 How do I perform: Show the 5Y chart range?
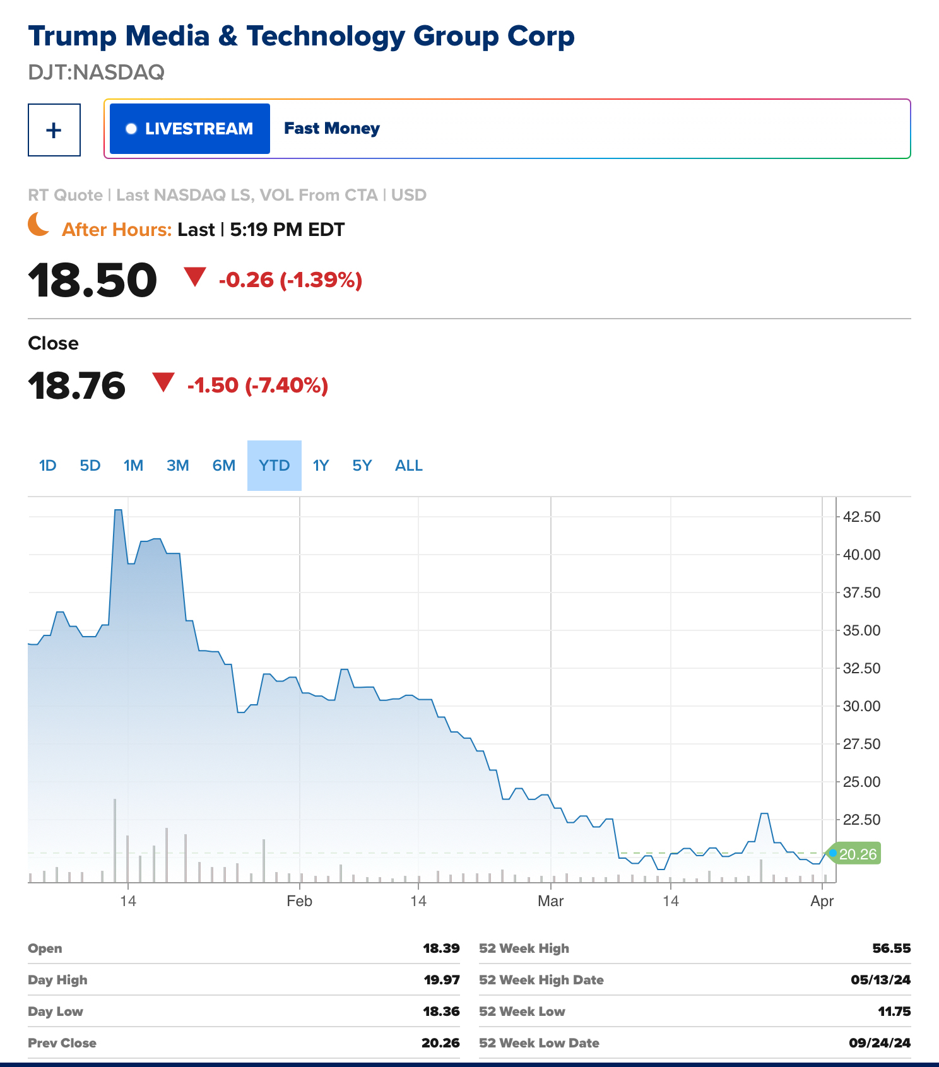point(362,466)
